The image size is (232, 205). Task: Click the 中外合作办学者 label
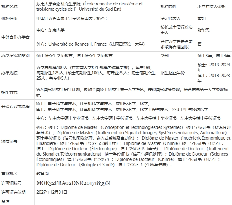15,37
